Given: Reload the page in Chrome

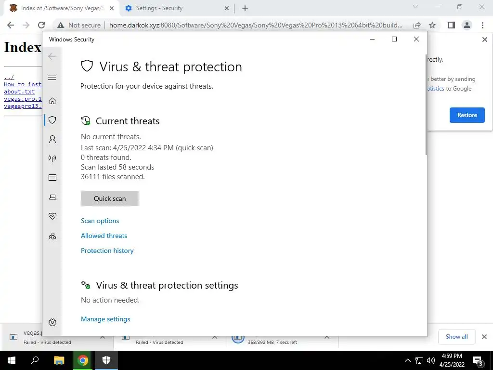Looking at the screenshot, I should (x=41, y=25).
